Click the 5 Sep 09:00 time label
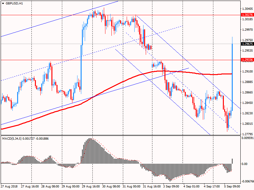Screen dimensions: 254x190 point(232,187)
